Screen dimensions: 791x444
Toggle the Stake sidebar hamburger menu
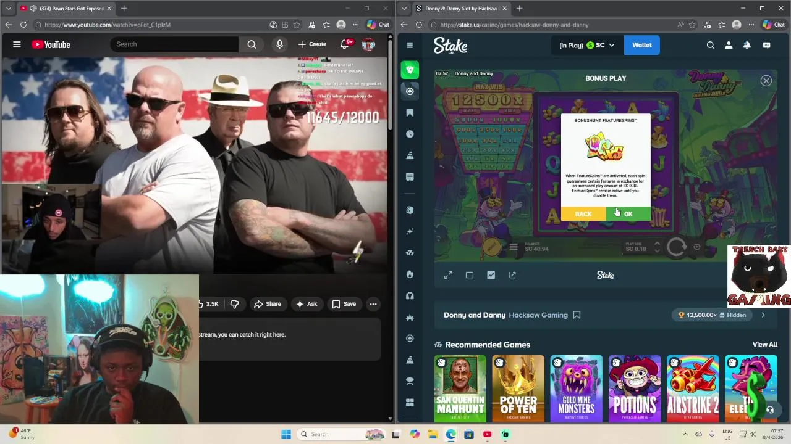click(410, 45)
